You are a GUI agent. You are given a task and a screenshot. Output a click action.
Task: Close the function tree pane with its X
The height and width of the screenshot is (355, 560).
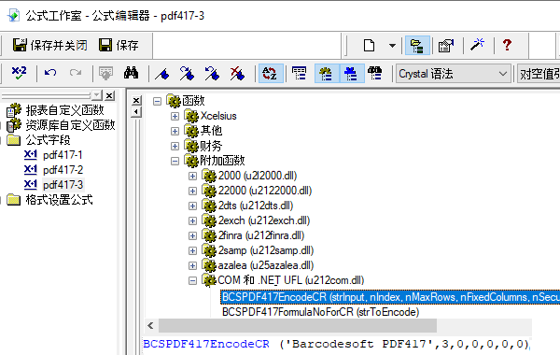(x=136, y=101)
